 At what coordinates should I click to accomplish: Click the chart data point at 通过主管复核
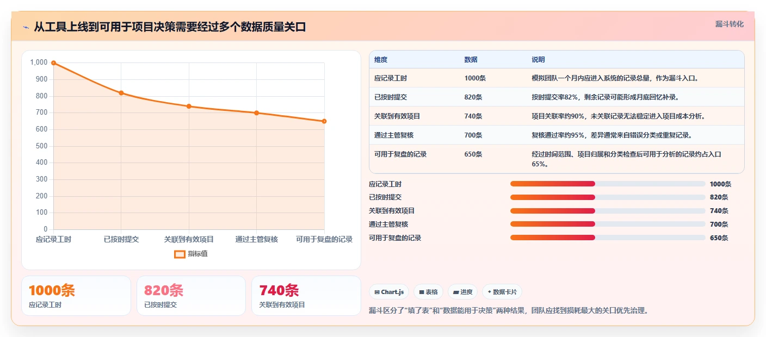[257, 113]
